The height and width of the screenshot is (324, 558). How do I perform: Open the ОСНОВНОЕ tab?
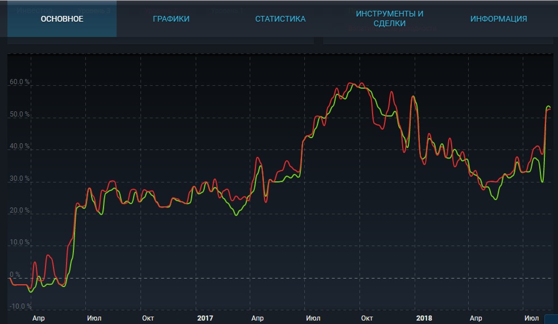pyautogui.click(x=62, y=19)
